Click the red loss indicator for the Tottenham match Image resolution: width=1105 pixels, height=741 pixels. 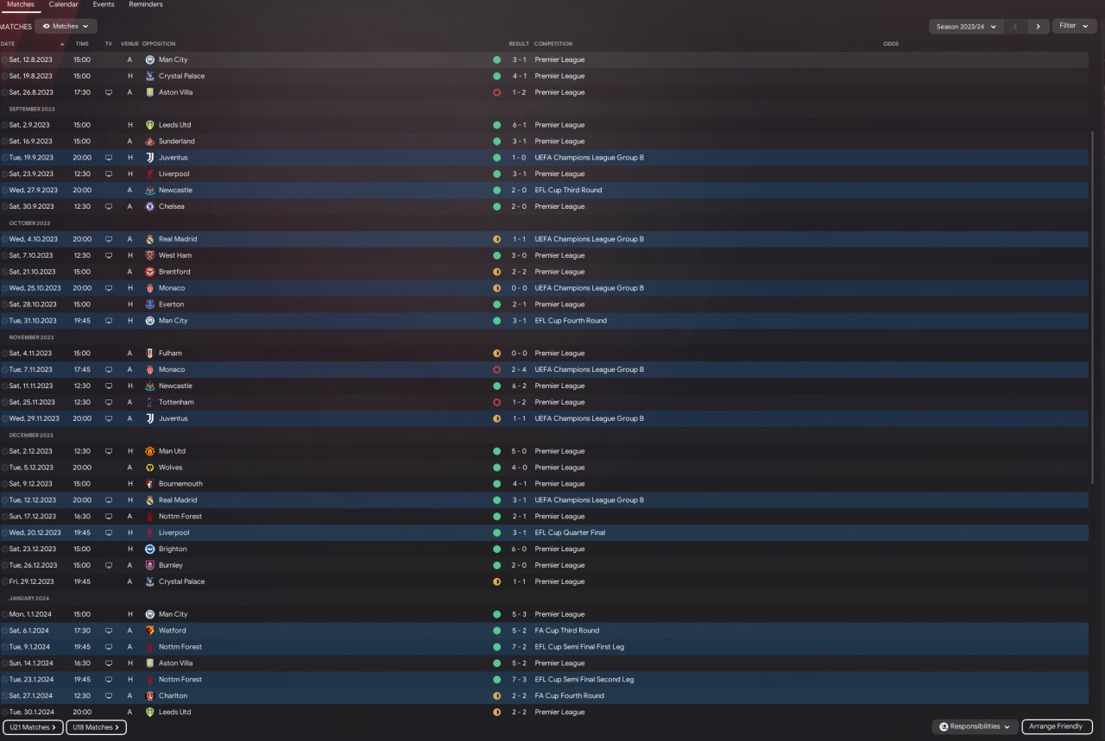point(496,402)
